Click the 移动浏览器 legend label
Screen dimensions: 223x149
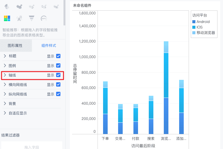click(206, 33)
